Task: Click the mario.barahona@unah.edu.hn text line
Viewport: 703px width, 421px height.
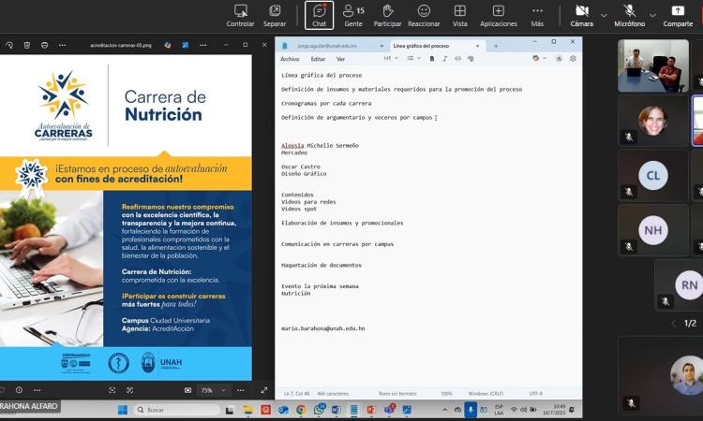Action: pos(322,328)
